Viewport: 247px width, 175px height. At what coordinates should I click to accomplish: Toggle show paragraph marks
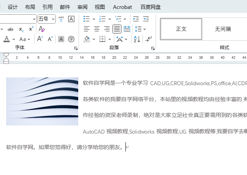point(148,39)
